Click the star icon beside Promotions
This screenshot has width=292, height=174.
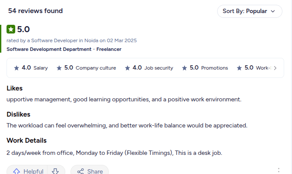click(185, 68)
